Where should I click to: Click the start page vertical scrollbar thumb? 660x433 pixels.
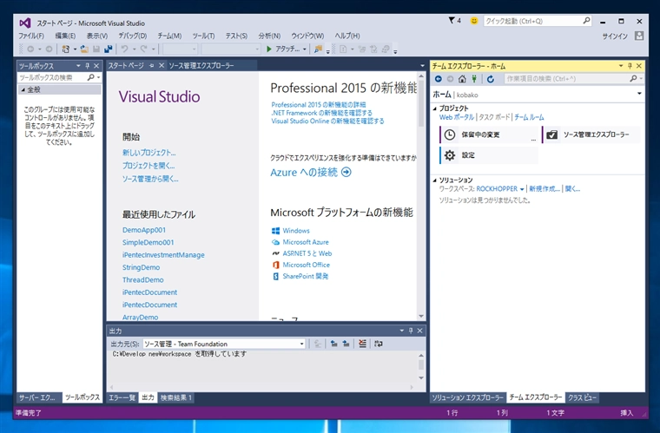click(x=421, y=103)
